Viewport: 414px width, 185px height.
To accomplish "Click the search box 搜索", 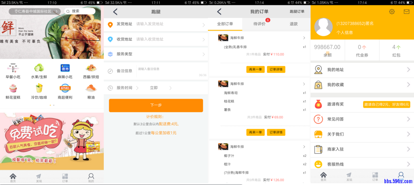I will point(80,11).
